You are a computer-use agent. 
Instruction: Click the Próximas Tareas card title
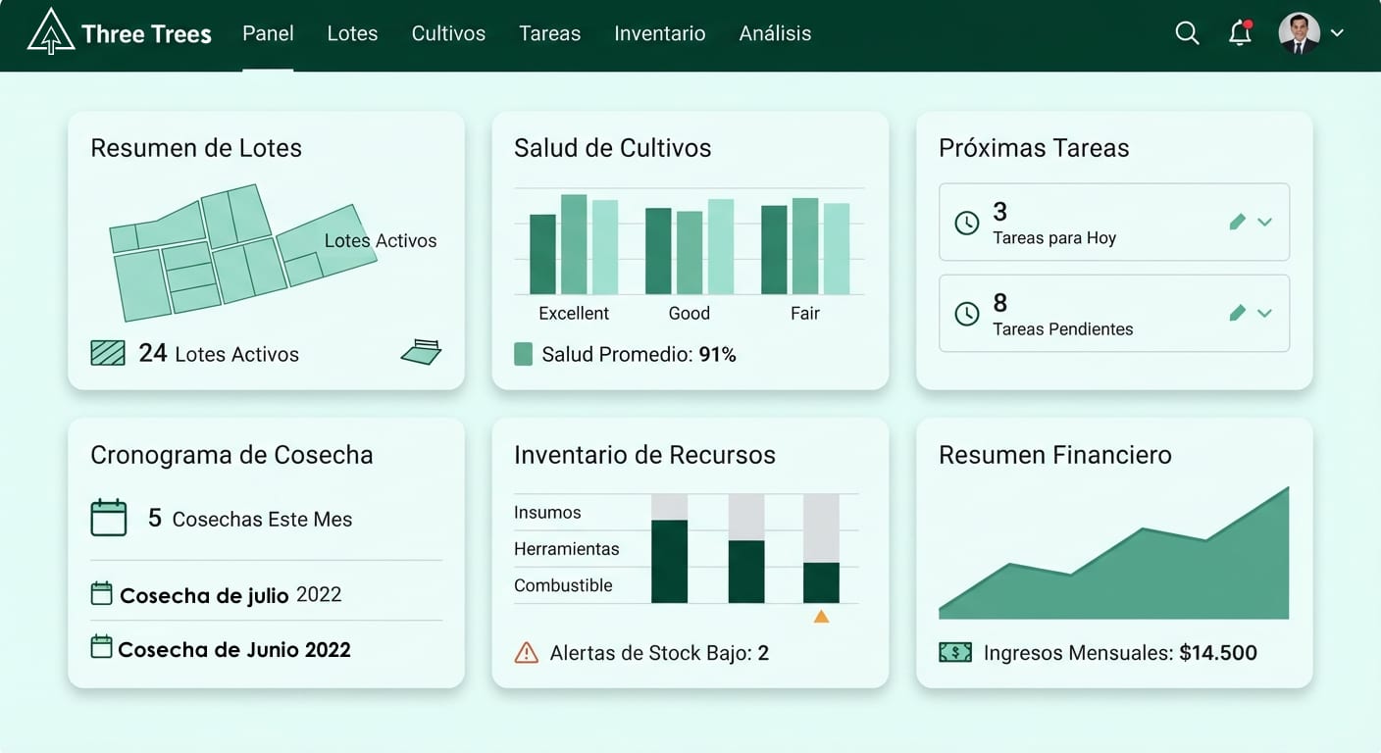[1034, 148]
